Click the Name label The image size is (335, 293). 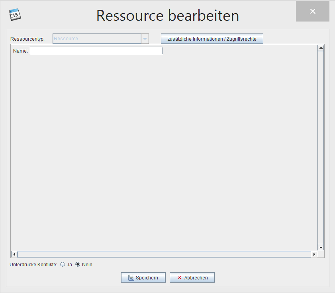coord(20,51)
